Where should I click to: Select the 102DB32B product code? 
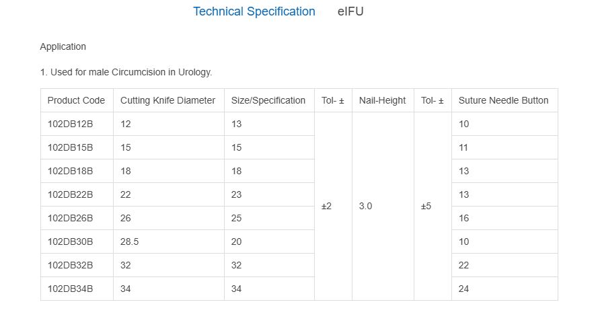click(x=70, y=265)
